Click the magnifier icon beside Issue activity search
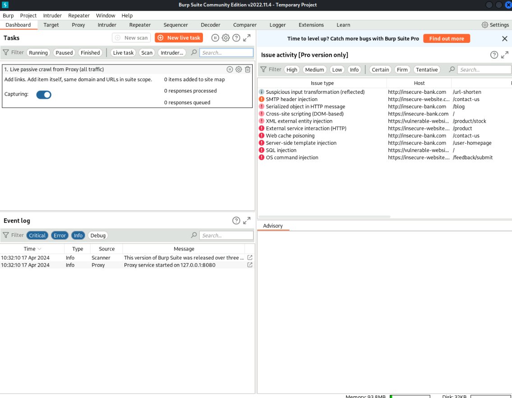The height and width of the screenshot is (398, 512). pos(452,69)
